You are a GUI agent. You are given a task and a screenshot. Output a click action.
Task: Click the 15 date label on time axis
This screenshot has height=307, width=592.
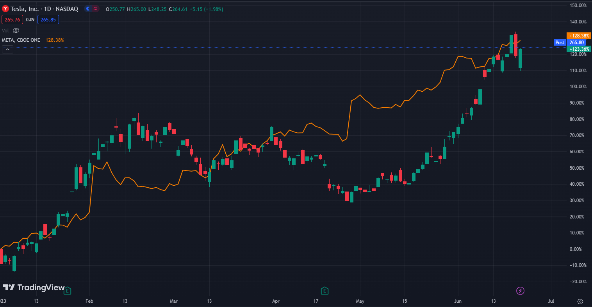tap(405, 301)
